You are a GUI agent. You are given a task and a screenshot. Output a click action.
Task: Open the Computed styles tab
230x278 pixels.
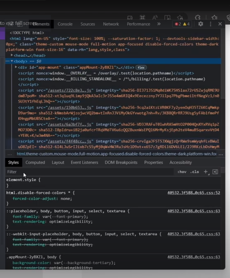[x=35, y=162]
